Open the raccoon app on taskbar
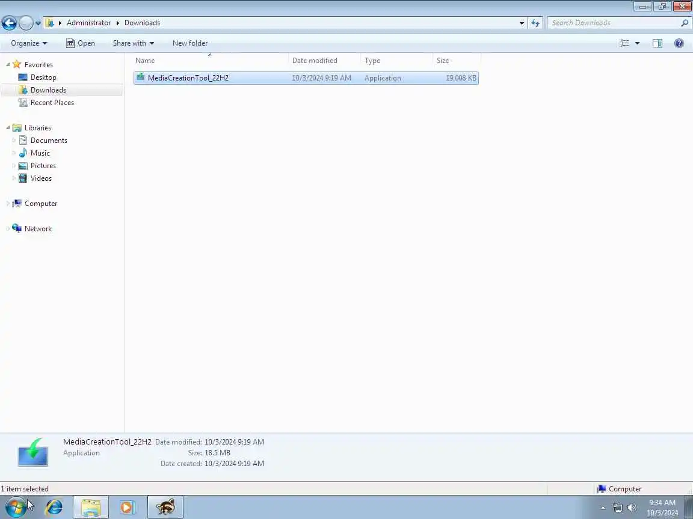 (165, 507)
